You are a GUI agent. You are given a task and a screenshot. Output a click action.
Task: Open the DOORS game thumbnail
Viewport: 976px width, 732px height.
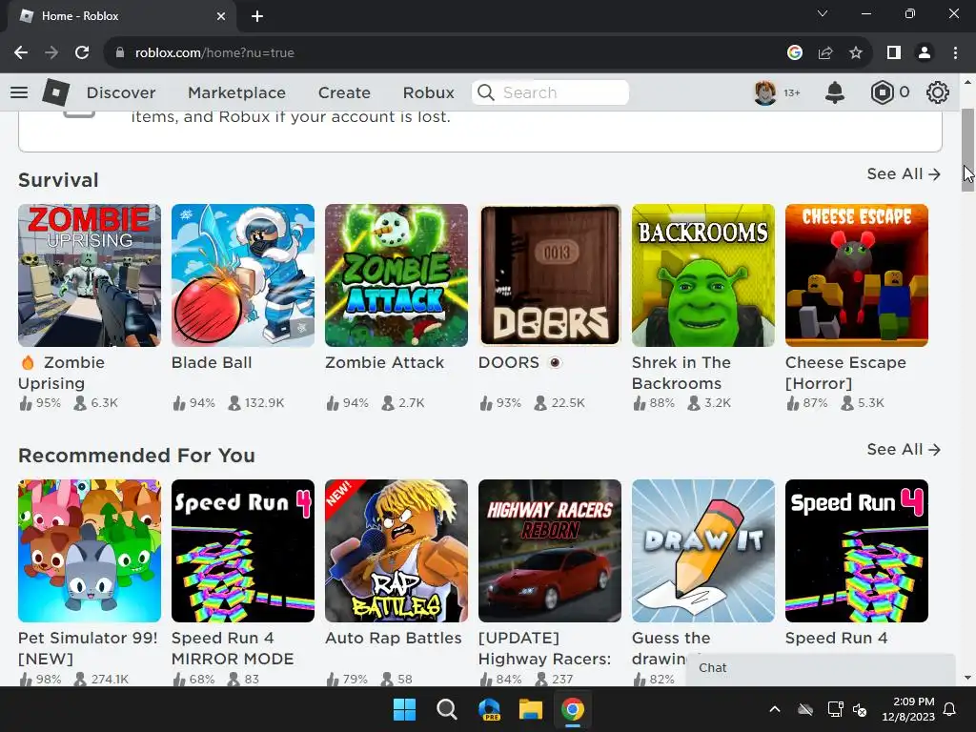point(550,275)
